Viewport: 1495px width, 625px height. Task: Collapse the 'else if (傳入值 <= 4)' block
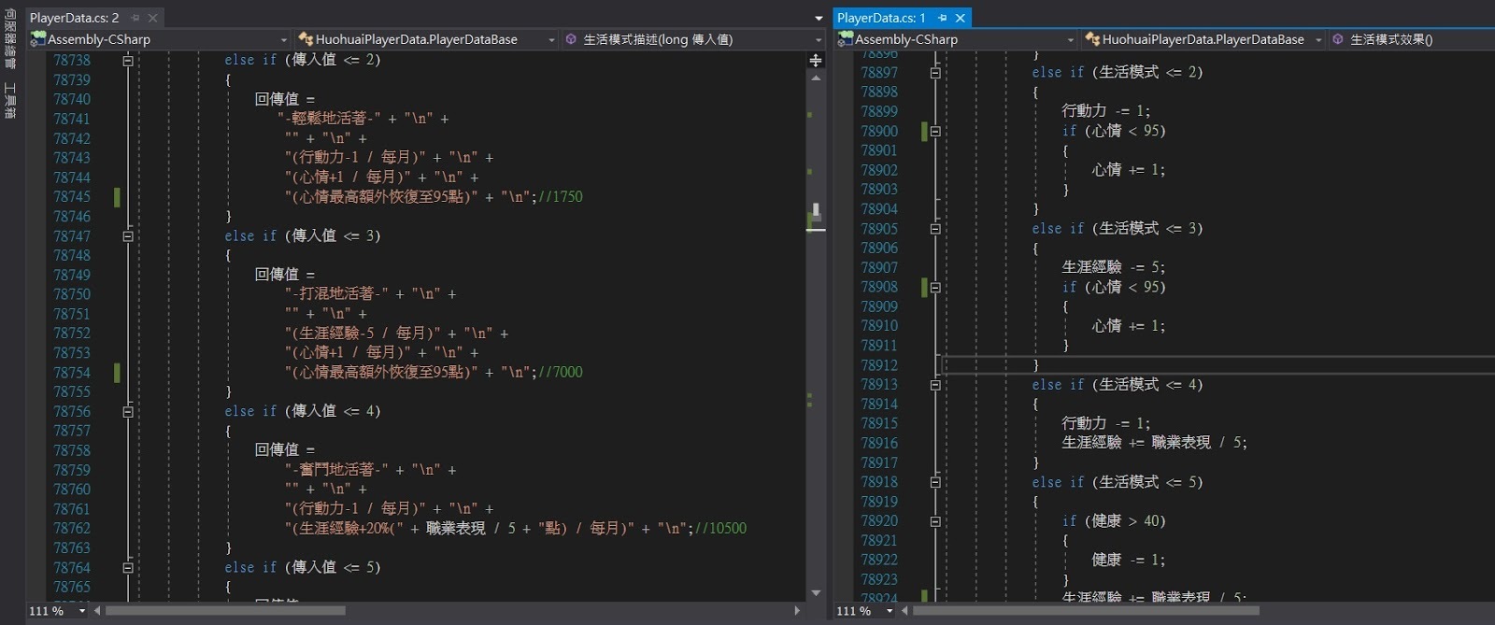[128, 411]
